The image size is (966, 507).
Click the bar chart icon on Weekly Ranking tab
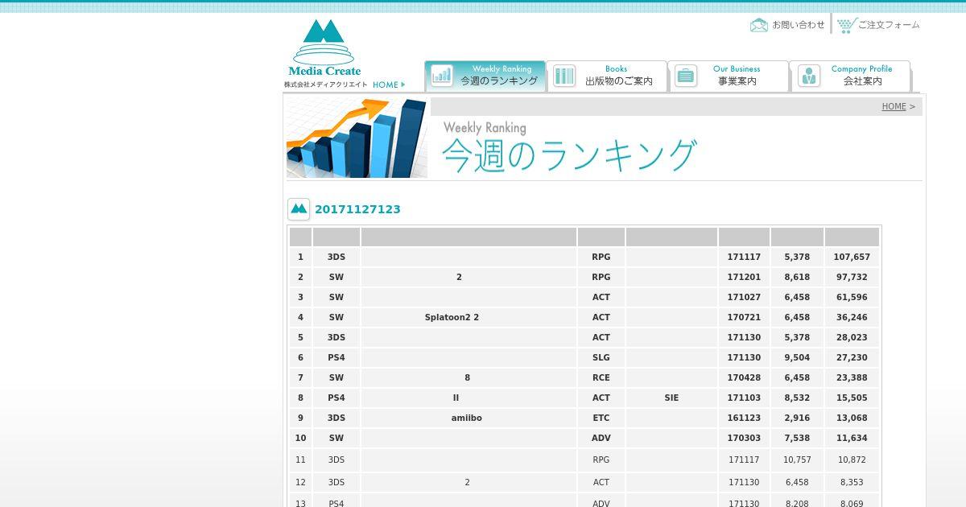pyautogui.click(x=441, y=76)
